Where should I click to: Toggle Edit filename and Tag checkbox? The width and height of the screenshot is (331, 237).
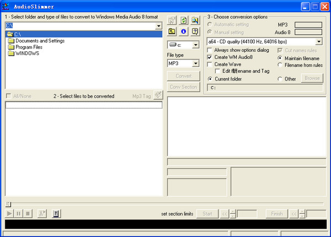click(217, 71)
